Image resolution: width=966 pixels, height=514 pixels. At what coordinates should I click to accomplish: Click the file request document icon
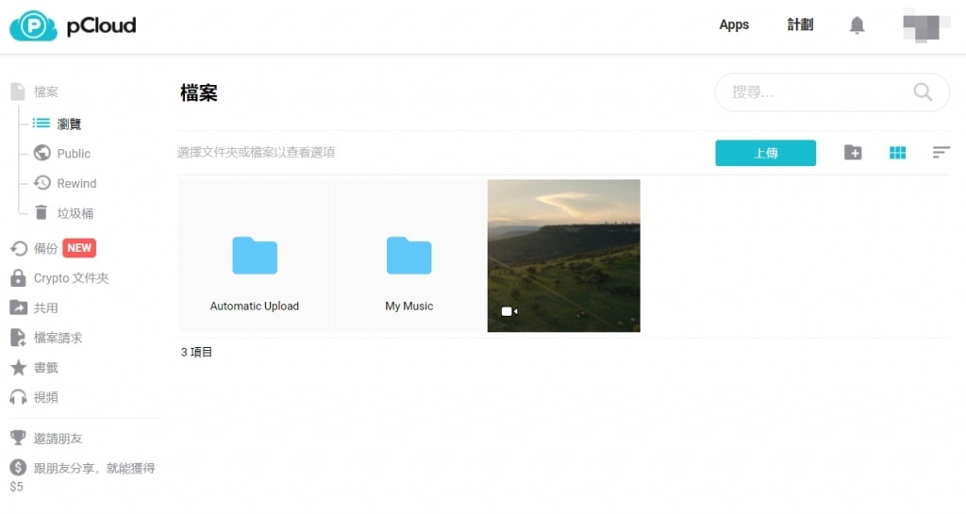point(18,338)
